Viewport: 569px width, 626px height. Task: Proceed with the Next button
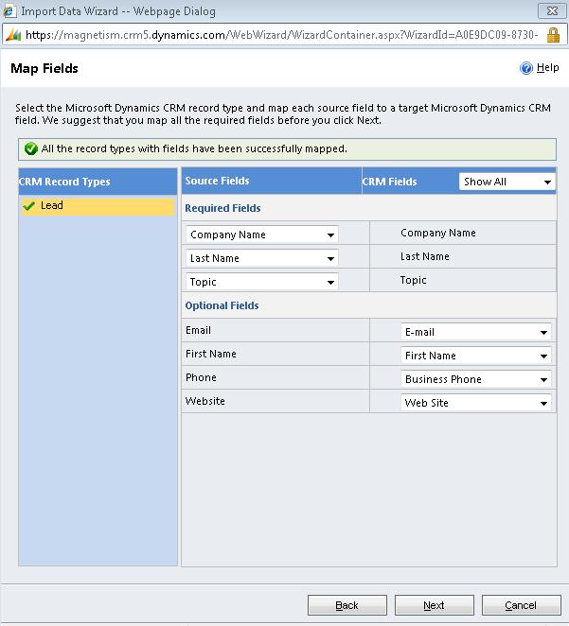click(434, 605)
